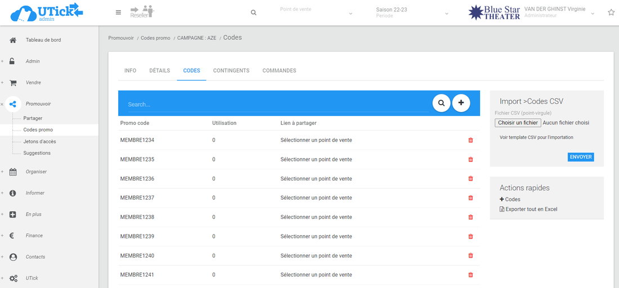Viewport: 619px width, 288px height.
Task: Click the ENVOYER button
Action: click(580, 157)
